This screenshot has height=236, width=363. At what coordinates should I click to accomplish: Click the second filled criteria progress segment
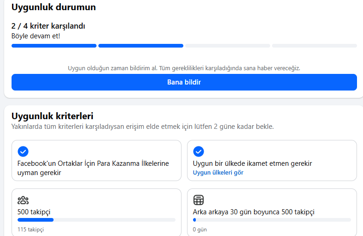[141, 46]
